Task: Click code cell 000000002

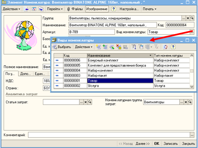Action: coord(75,86)
